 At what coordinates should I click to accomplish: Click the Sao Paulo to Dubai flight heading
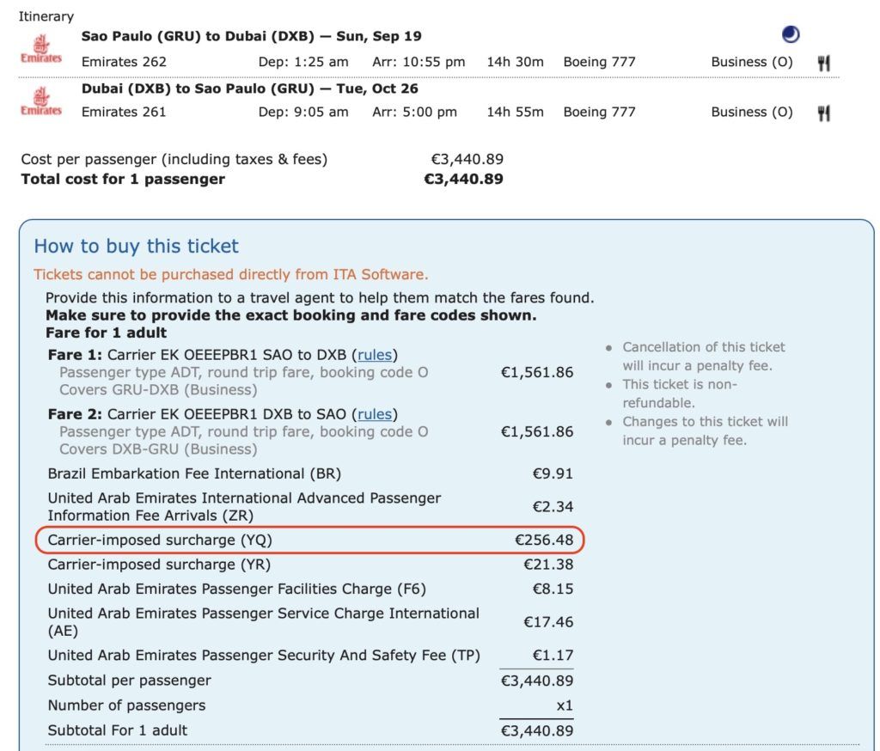tap(251, 36)
